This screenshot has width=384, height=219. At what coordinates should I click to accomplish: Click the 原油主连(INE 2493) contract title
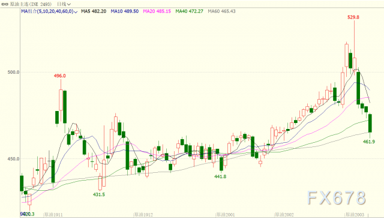pyautogui.click(x=31, y=4)
